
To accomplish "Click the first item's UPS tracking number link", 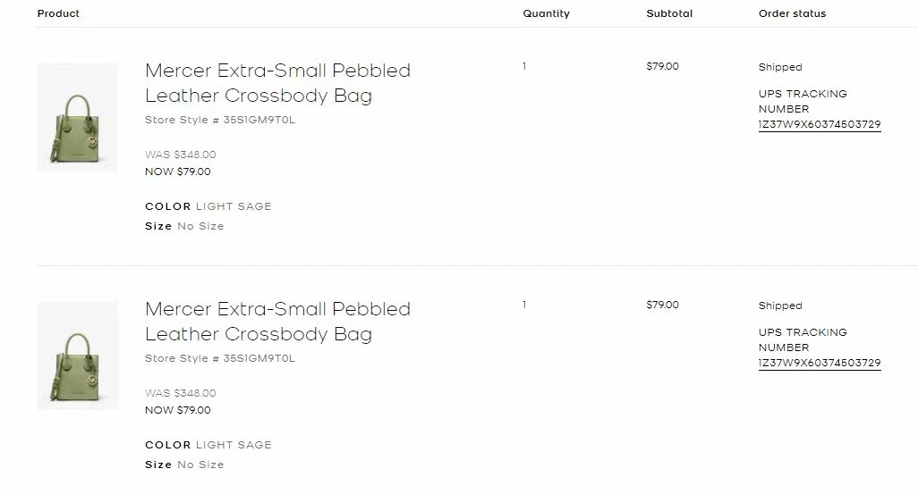I will (x=820, y=124).
